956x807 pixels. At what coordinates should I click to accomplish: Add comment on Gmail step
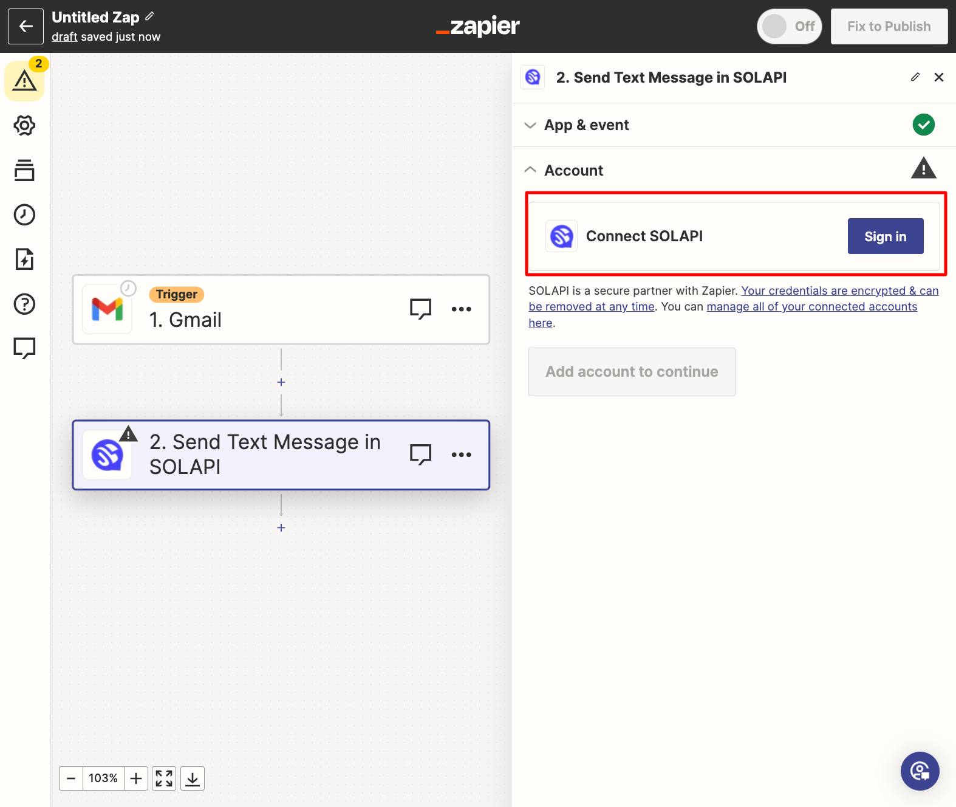[420, 309]
